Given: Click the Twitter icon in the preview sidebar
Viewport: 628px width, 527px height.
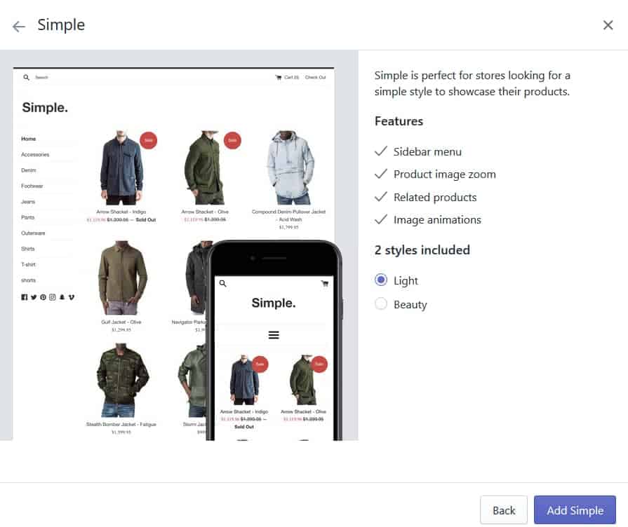Looking at the screenshot, I should click(x=34, y=297).
